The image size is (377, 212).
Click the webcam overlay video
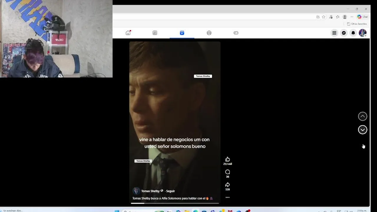tap(56, 39)
